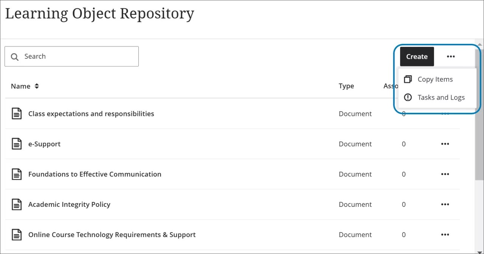Click inside the Search field

pyautogui.click(x=72, y=56)
